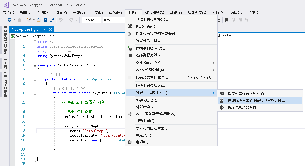Screen dimensions: 305x166
Task: Click the 连接到数据库 database icon
Action: [x=130, y=48]
